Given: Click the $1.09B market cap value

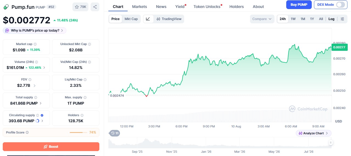Looking at the screenshot, I should (19, 50).
